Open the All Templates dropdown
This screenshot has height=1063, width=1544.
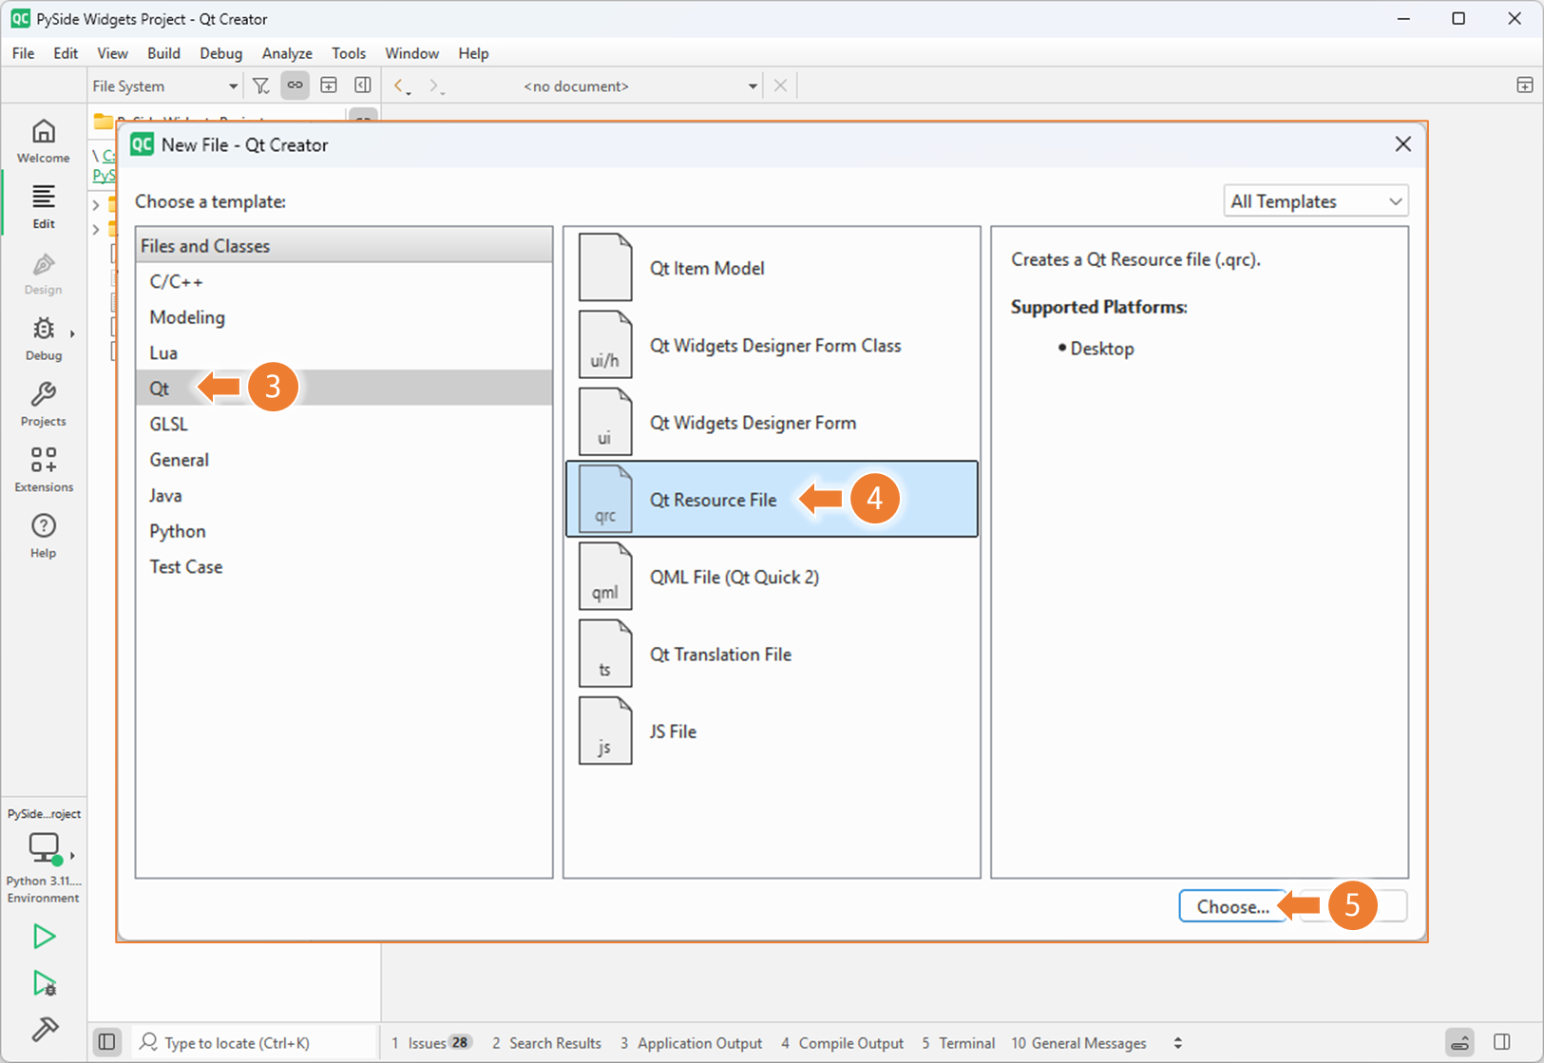1316,201
